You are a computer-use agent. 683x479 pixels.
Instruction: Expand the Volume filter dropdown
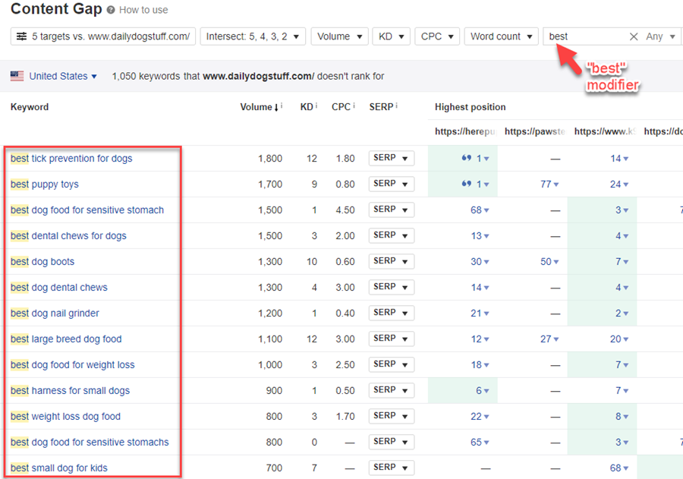coord(339,36)
